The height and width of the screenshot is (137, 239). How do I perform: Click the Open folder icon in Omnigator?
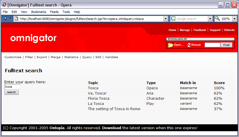(x=170, y=45)
